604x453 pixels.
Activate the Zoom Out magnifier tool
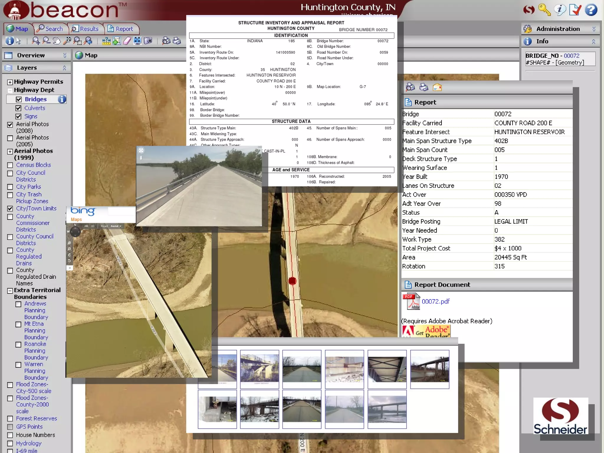[46, 41]
